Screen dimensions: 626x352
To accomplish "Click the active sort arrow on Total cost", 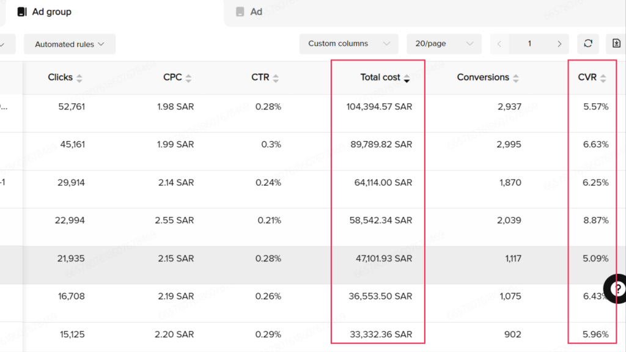I will point(408,79).
